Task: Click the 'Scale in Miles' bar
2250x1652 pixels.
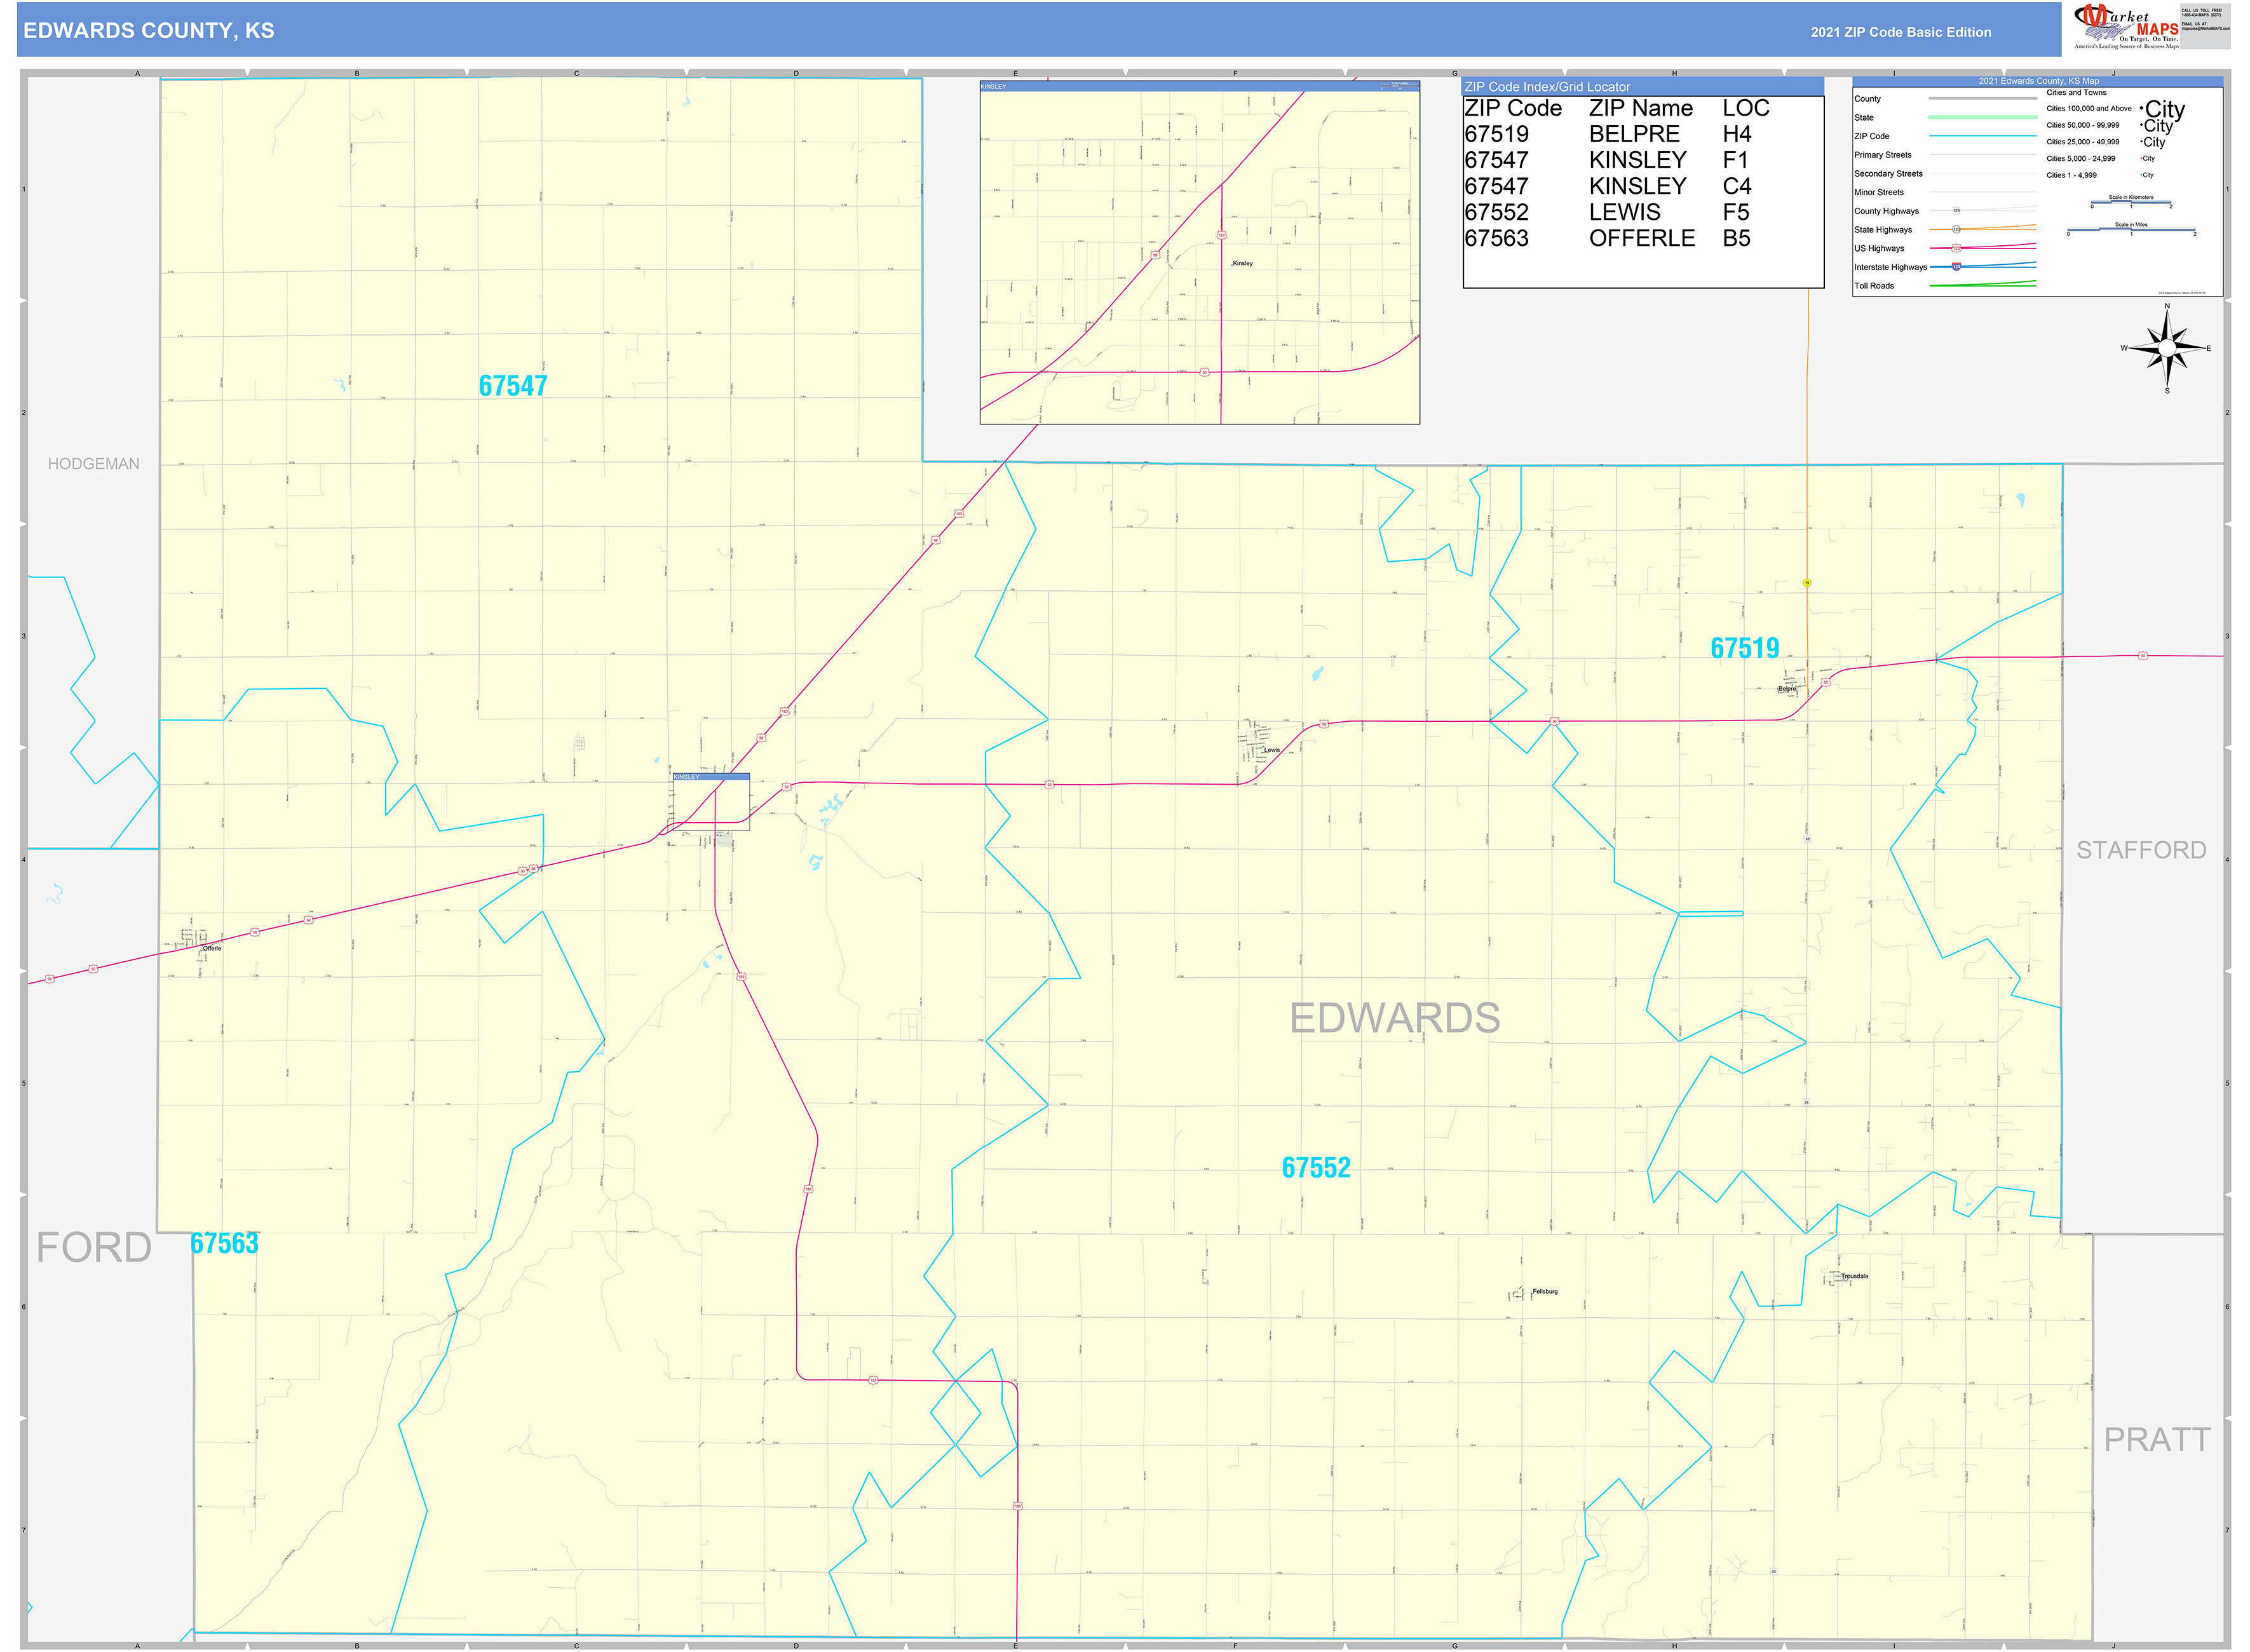Action: tap(2131, 230)
